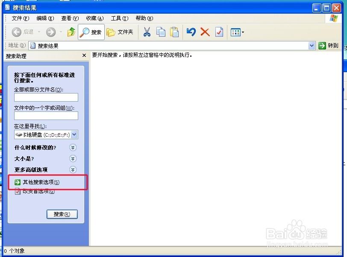Screen dimensions: 347x257
Task: Click the 搜索(R) button
Action: point(62,214)
